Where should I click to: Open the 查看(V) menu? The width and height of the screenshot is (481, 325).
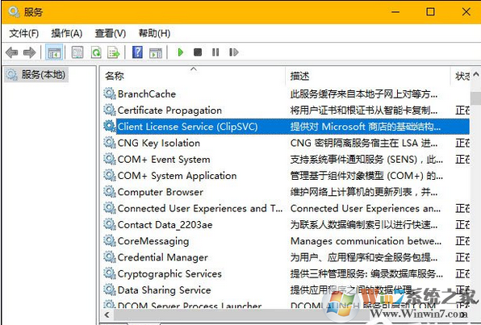click(x=110, y=33)
